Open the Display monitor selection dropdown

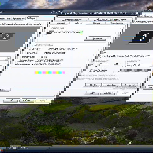click(125, 56)
